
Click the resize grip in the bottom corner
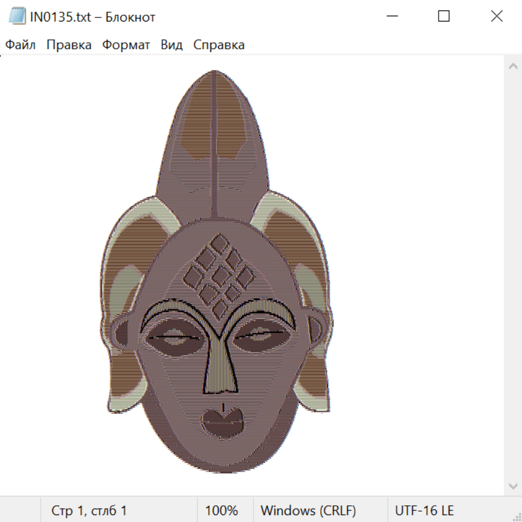coord(516,516)
